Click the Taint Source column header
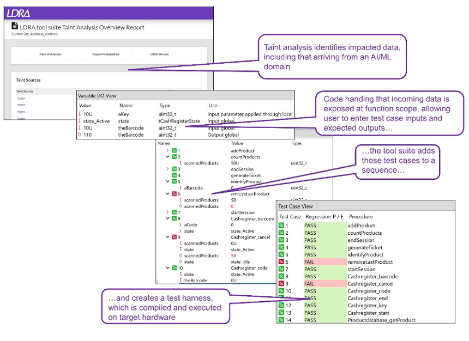469x341 pixels. pyautogui.click(x=24, y=91)
